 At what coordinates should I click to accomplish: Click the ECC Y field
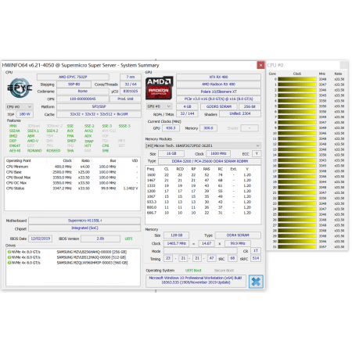(257, 153)
